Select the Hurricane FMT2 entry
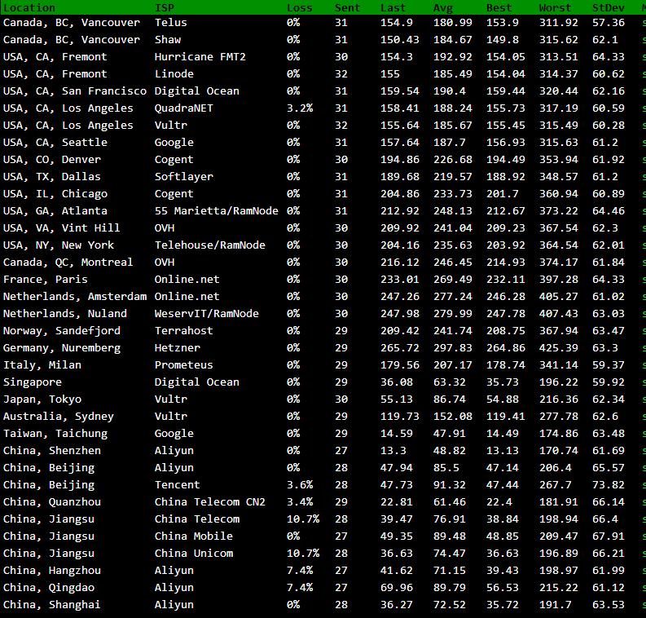This screenshot has width=646, height=618. [200, 56]
